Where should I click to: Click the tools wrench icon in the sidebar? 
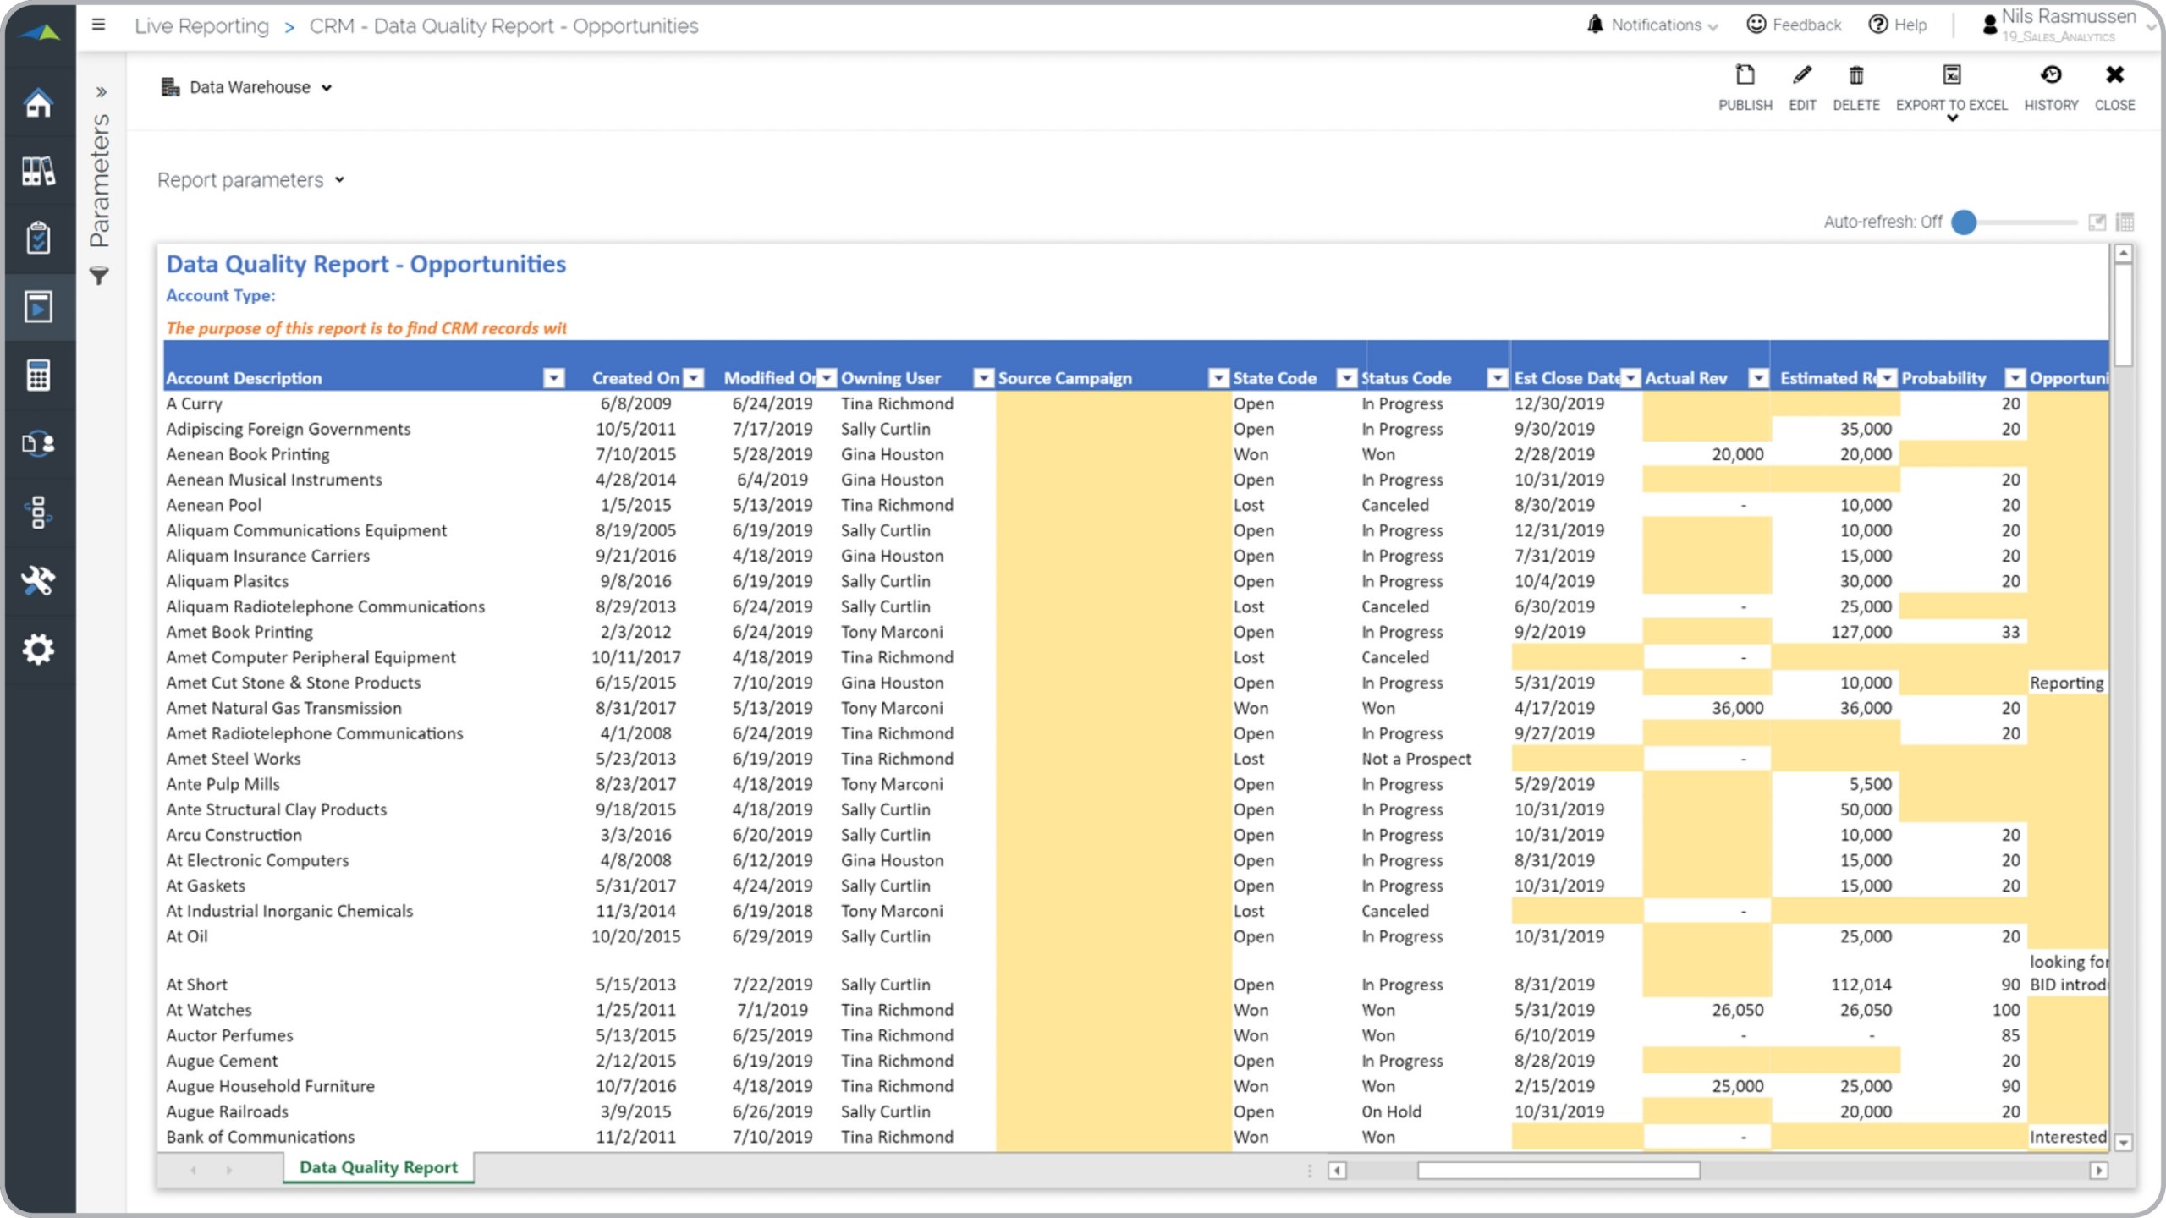[x=38, y=580]
